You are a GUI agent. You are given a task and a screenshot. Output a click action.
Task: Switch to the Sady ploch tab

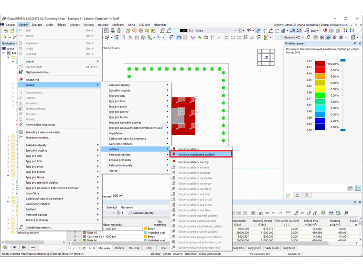pyautogui.click(x=272, y=248)
